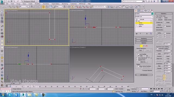Click the object color swatch beside Line001
The height and width of the screenshot is (97, 174).
click(152, 14)
